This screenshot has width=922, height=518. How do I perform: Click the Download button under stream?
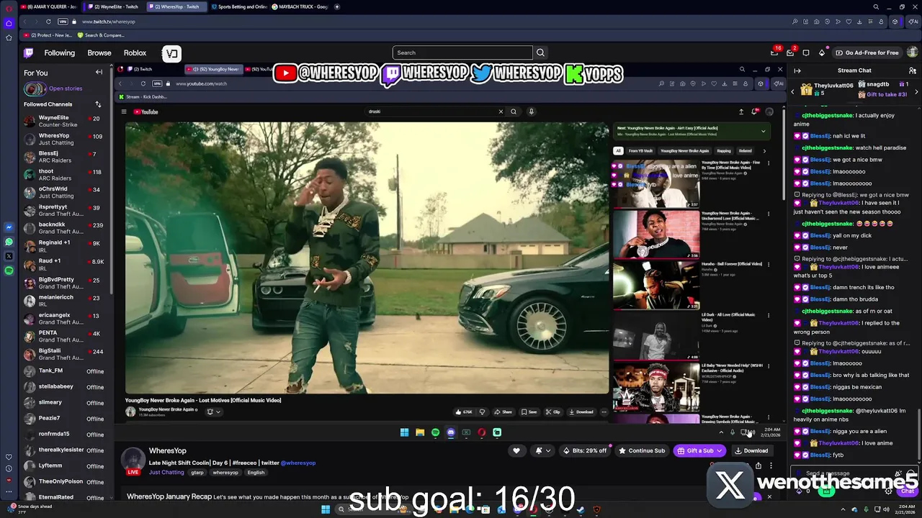[751, 450]
